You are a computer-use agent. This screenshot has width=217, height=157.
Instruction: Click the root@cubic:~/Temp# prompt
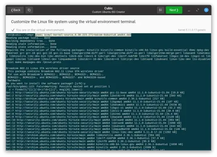[x=20, y=35]
